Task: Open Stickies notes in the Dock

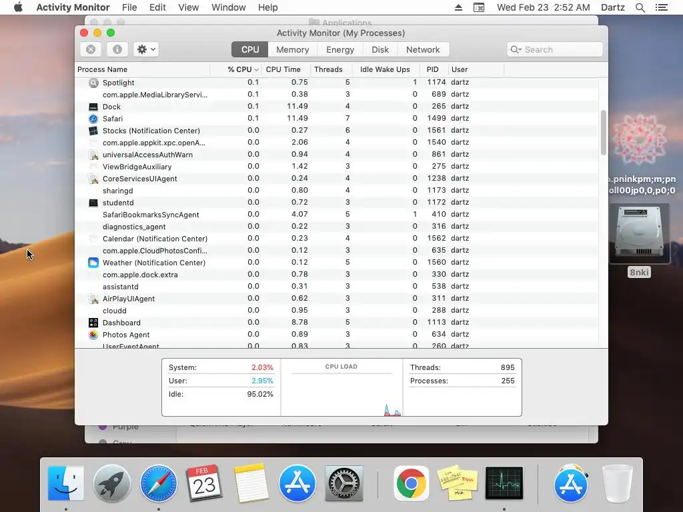Action: 458,483
